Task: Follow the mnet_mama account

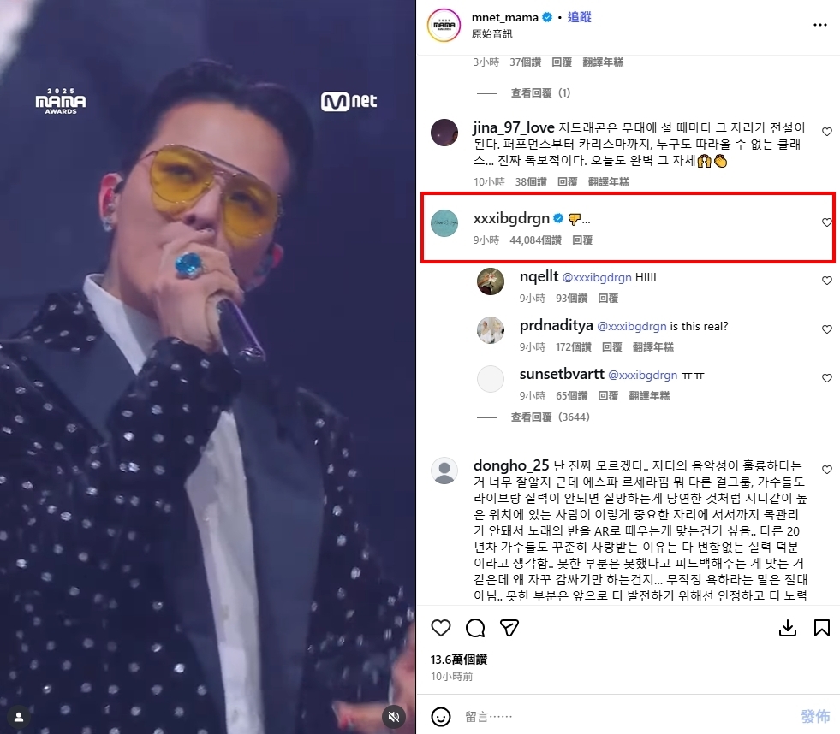Action: tap(579, 17)
